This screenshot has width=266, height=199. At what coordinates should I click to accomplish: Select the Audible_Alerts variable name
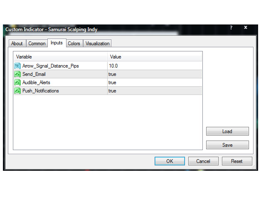pos(36,83)
